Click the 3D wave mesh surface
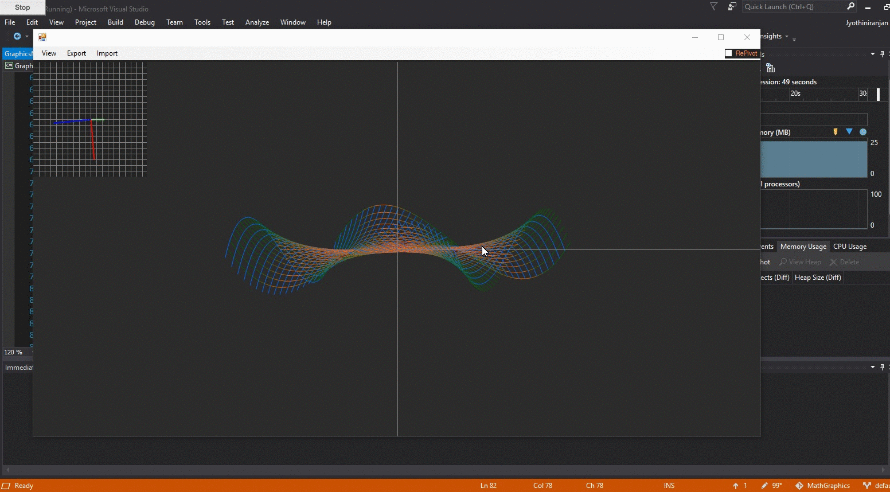The image size is (890, 492). [396, 249]
